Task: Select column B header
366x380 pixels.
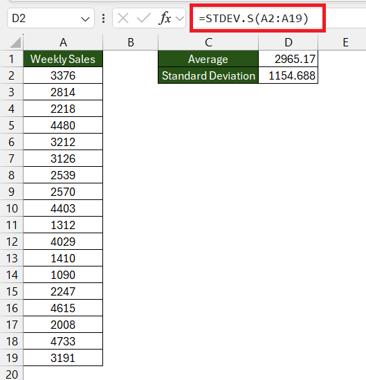Action: 131,42
